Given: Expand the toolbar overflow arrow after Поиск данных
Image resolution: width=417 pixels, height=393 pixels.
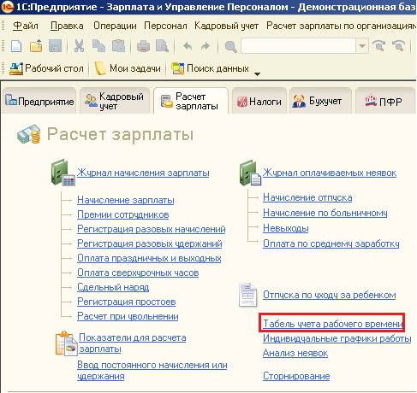Looking at the screenshot, I should (x=257, y=74).
